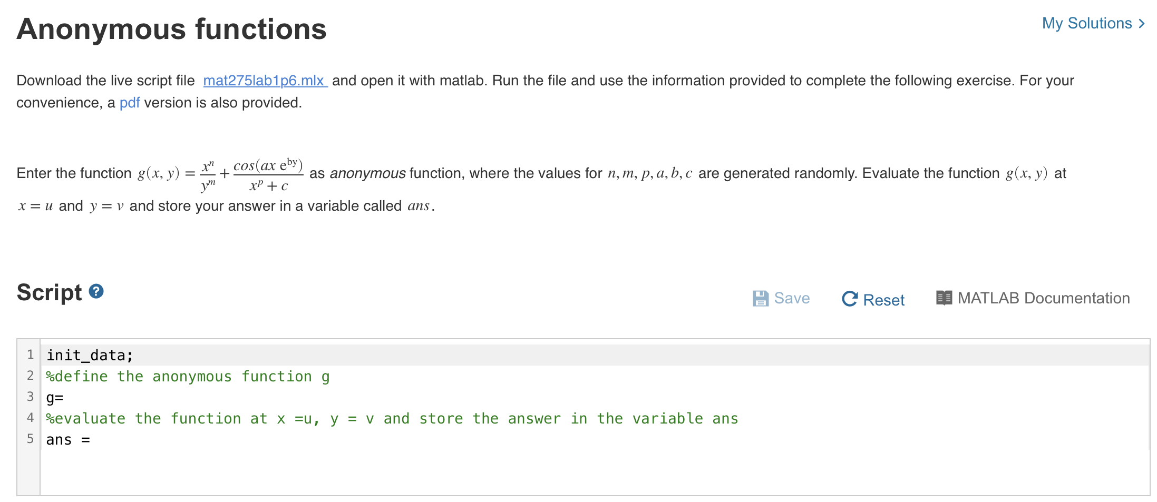The image size is (1157, 502).
Task: Click the blue circled question mark near Script heading
Action: pyautogui.click(x=95, y=290)
